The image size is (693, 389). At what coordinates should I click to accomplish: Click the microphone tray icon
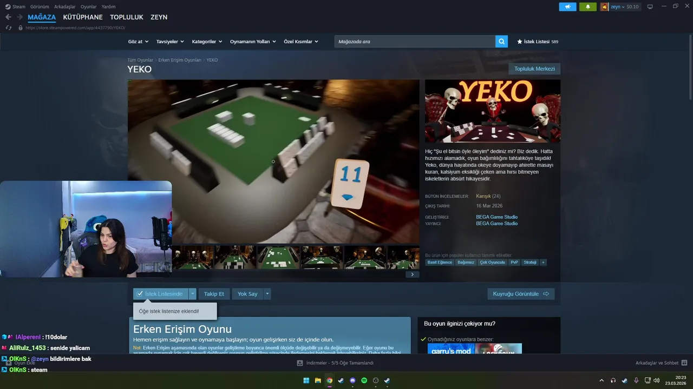[636, 380]
